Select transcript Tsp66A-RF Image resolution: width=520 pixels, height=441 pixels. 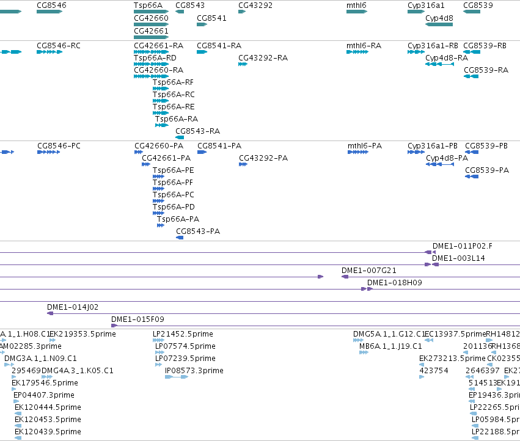(x=161, y=89)
